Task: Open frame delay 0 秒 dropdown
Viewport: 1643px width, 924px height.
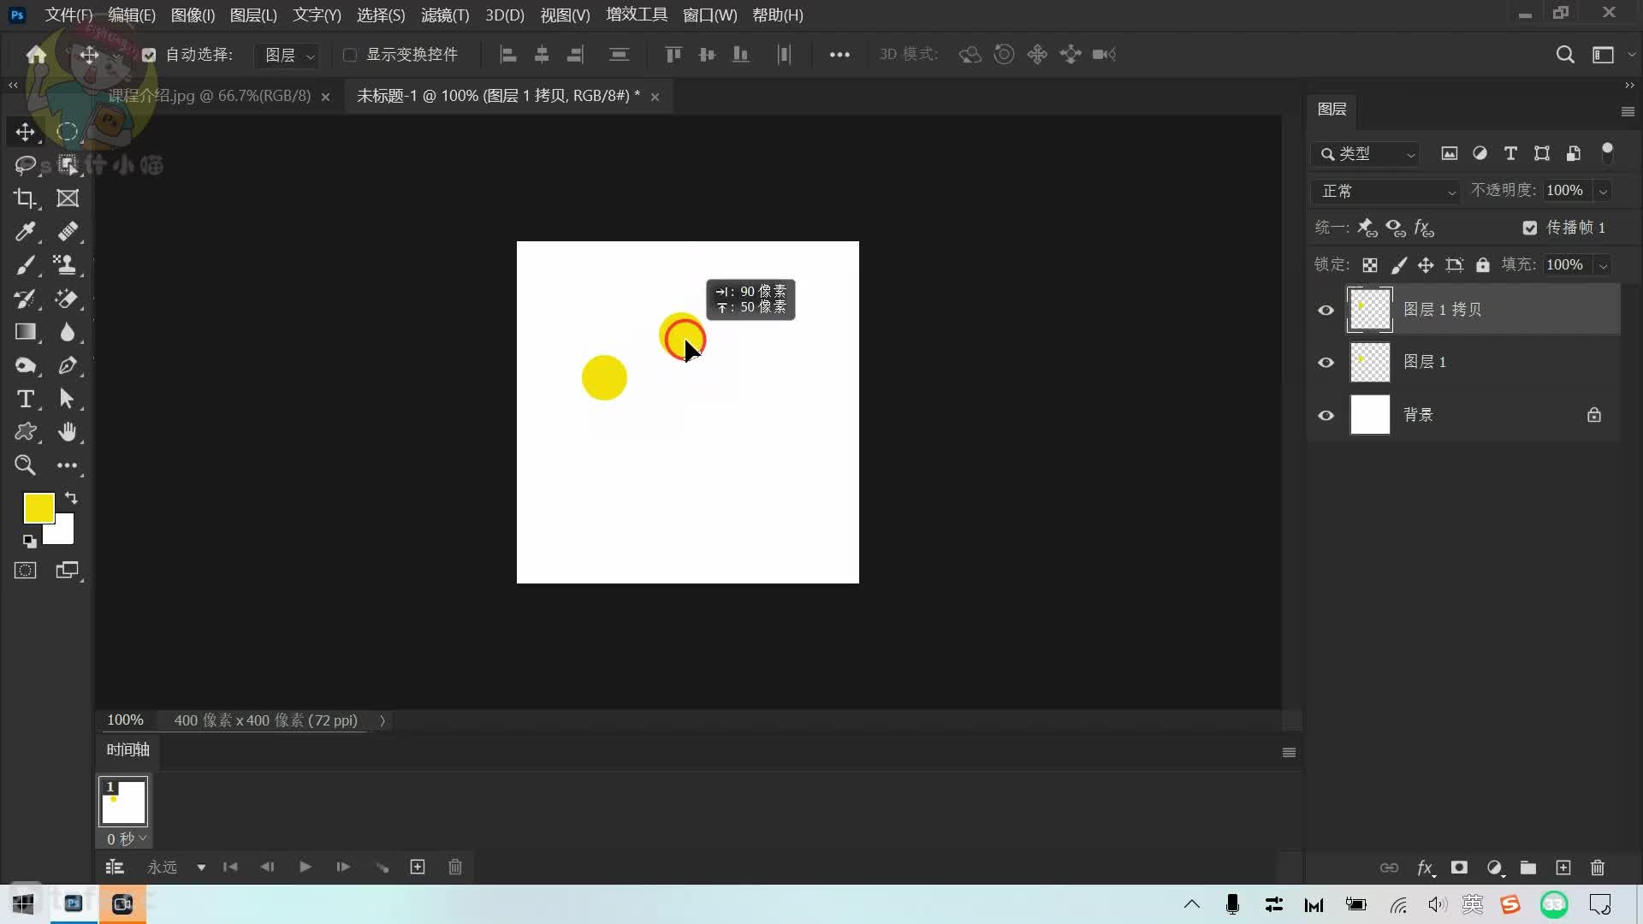Action: [x=127, y=838]
